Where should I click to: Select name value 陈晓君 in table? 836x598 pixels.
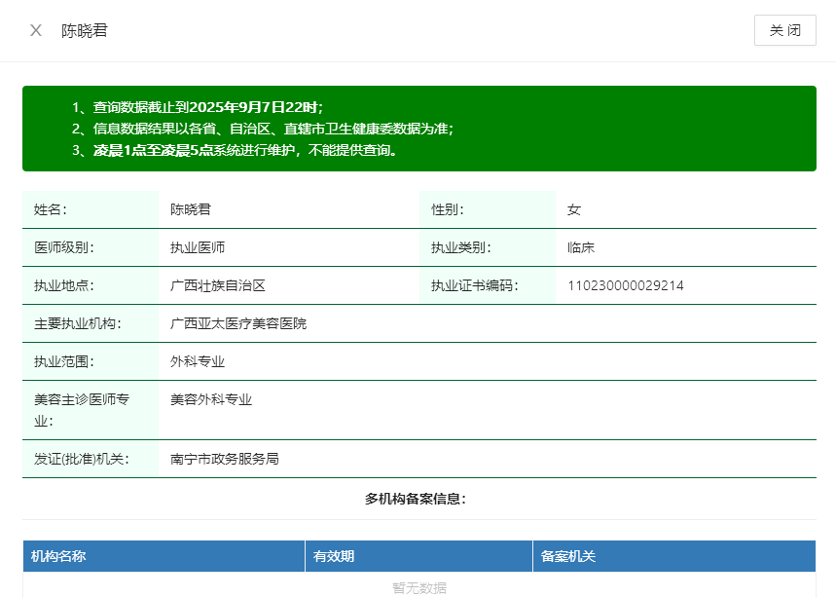tap(191, 209)
